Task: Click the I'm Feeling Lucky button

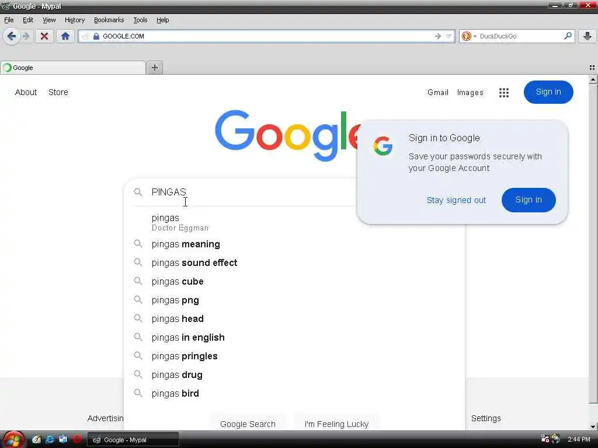Action: pyautogui.click(x=336, y=423)
